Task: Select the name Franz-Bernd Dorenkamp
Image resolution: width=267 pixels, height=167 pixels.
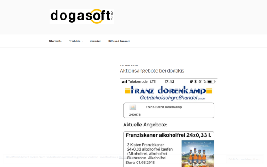Action: pos(164,107)
